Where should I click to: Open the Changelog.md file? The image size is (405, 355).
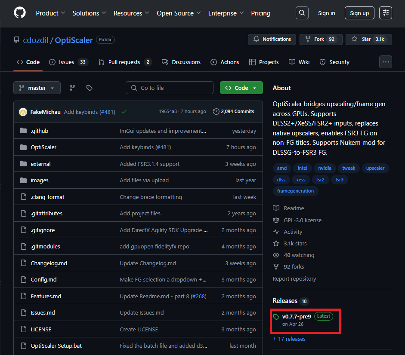49,263
